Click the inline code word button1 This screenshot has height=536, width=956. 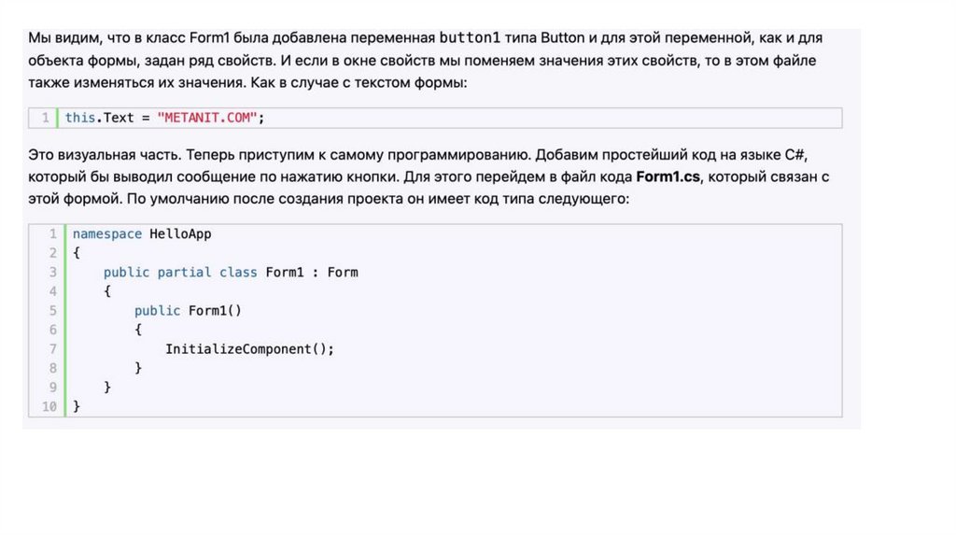[x=470, y=38]
